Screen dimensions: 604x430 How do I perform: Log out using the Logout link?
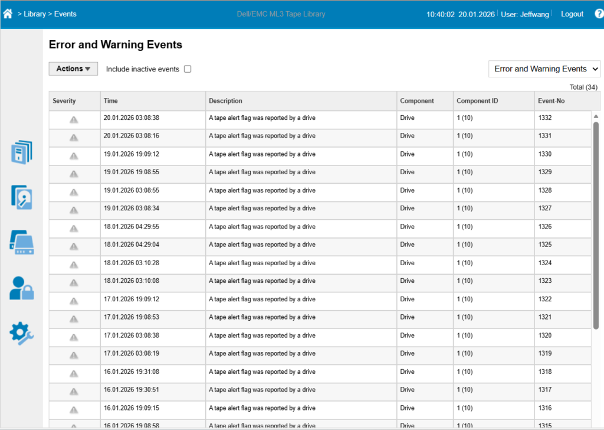[572, 14]
